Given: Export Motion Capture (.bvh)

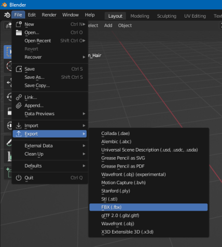Looking at the screenshot, I should click(148, 183).
